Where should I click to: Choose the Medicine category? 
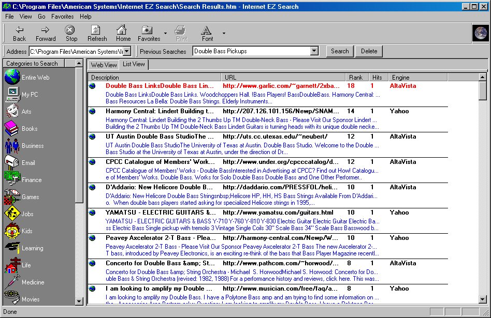[24, 282]
